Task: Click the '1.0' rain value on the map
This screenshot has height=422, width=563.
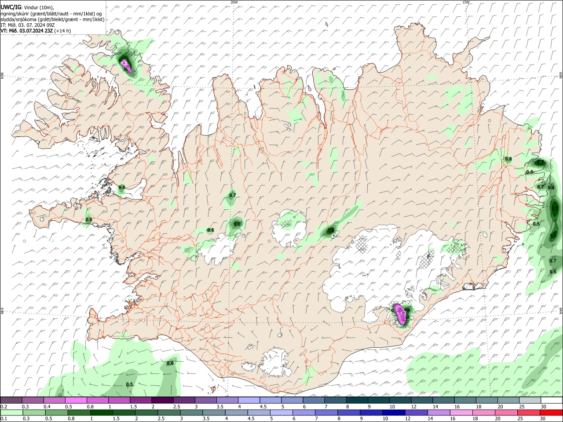Action: click(237, 224)
